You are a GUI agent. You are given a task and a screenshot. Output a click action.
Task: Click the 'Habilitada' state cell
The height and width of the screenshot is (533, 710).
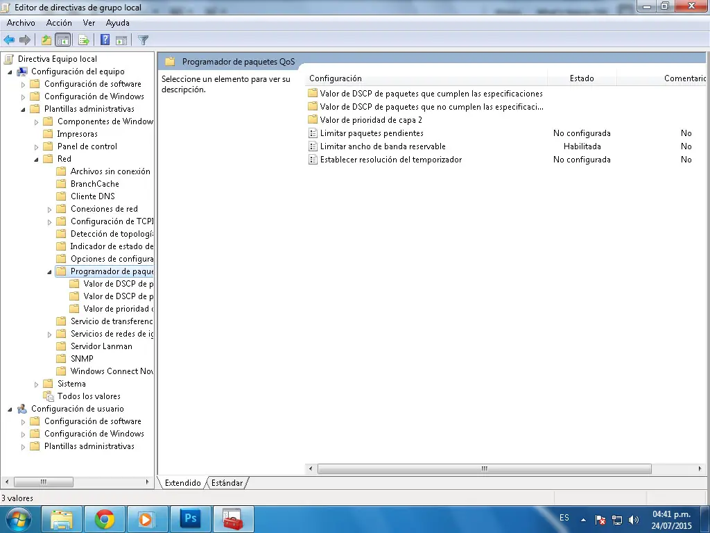pyautogui.click(x=582, y=146)
